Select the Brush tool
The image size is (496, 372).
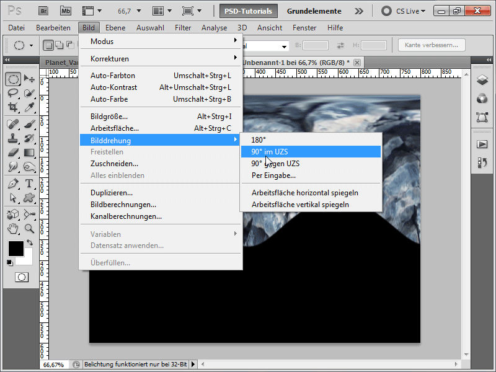click(x=29, y=123)
